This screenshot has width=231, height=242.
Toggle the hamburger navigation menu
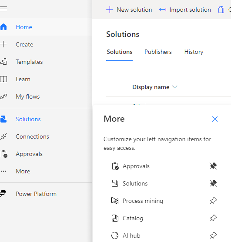pyautogui.click(x=3, y=9)
